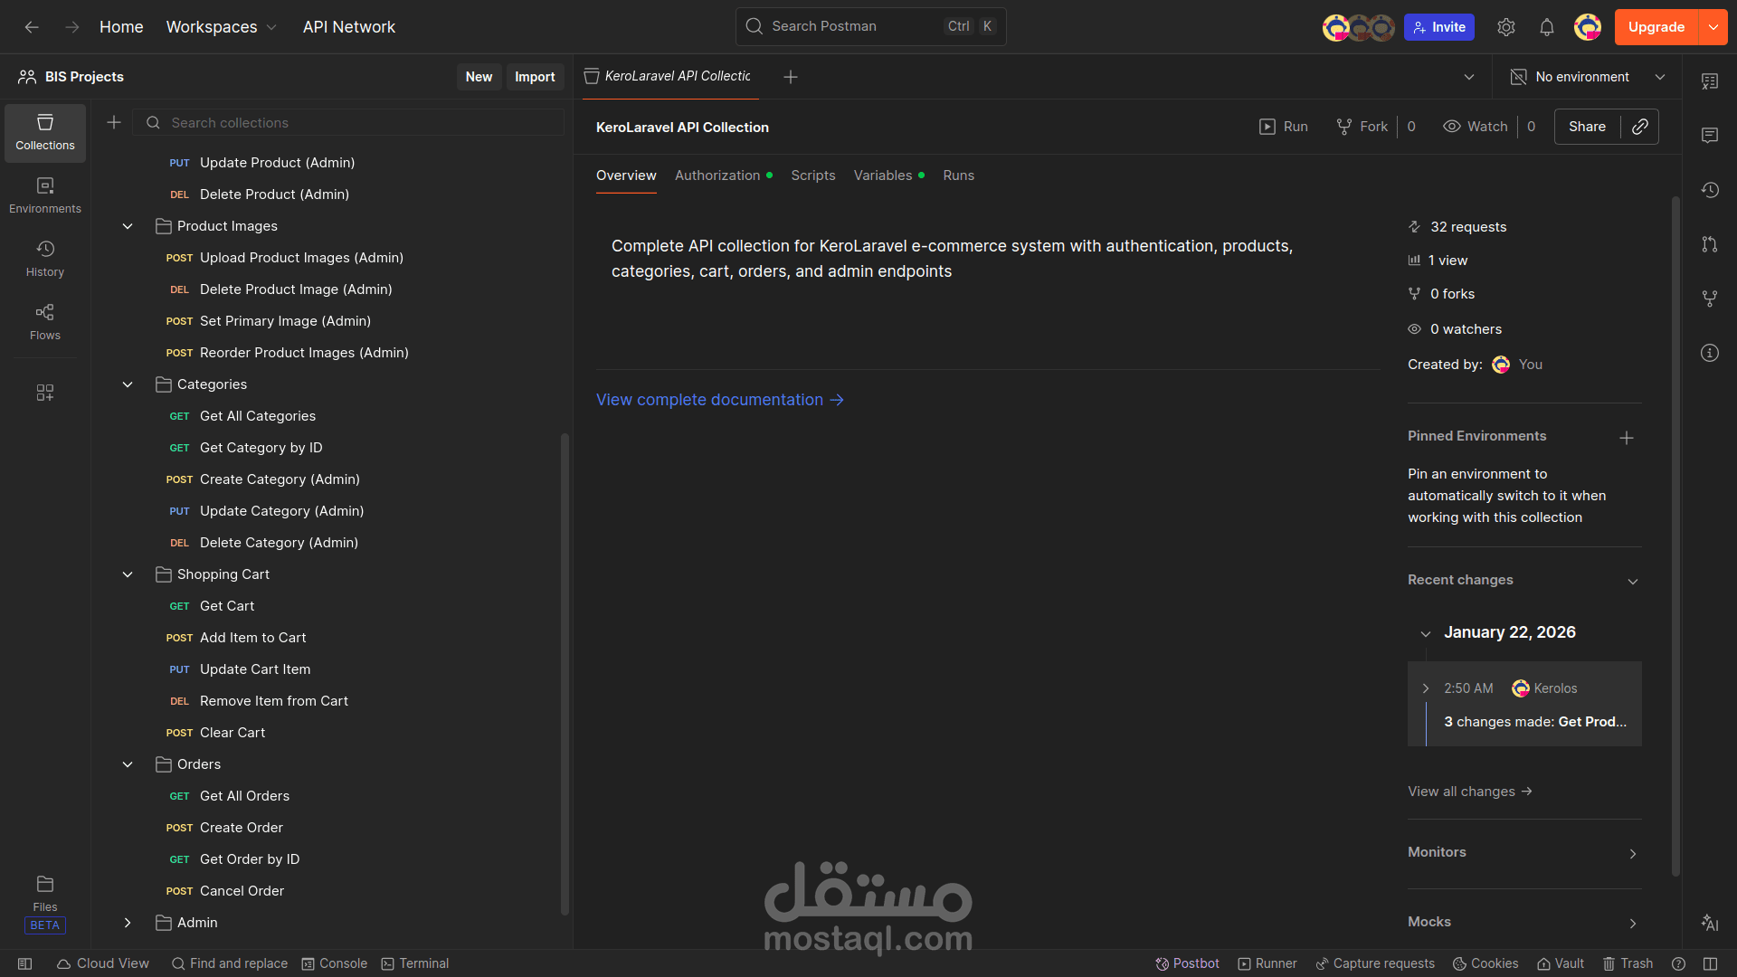1737x977 pixels.
Task: Open the collection info icon in right sidebar
Action: tap(1710, 353)
